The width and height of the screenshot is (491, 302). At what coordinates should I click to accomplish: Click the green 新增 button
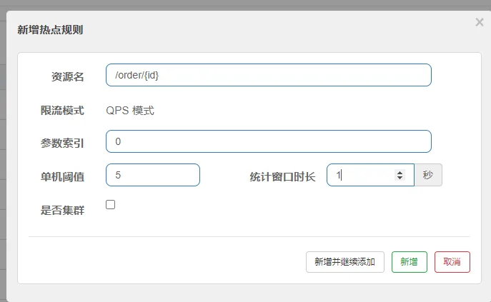(x=410, y=262)
